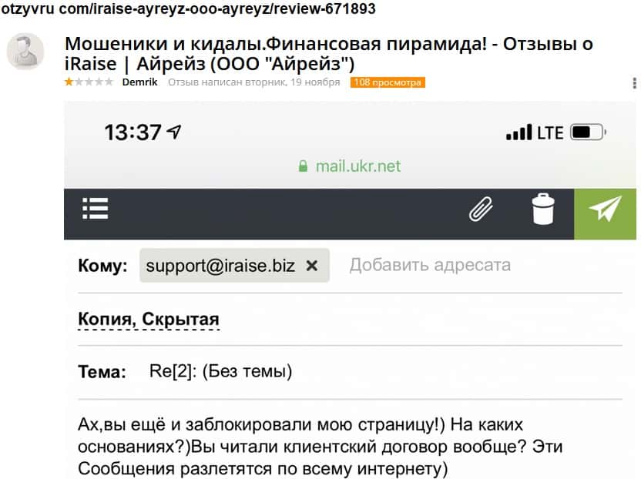Click the 108 просмотра badge
641x479 pixels.
pyautogui.click(x=388, y=82)
